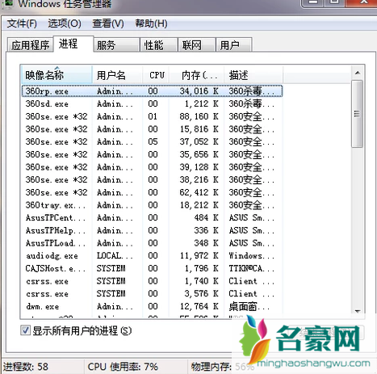Sort processes by the CPU column header

pyautogui.click(x=156, y=75)
